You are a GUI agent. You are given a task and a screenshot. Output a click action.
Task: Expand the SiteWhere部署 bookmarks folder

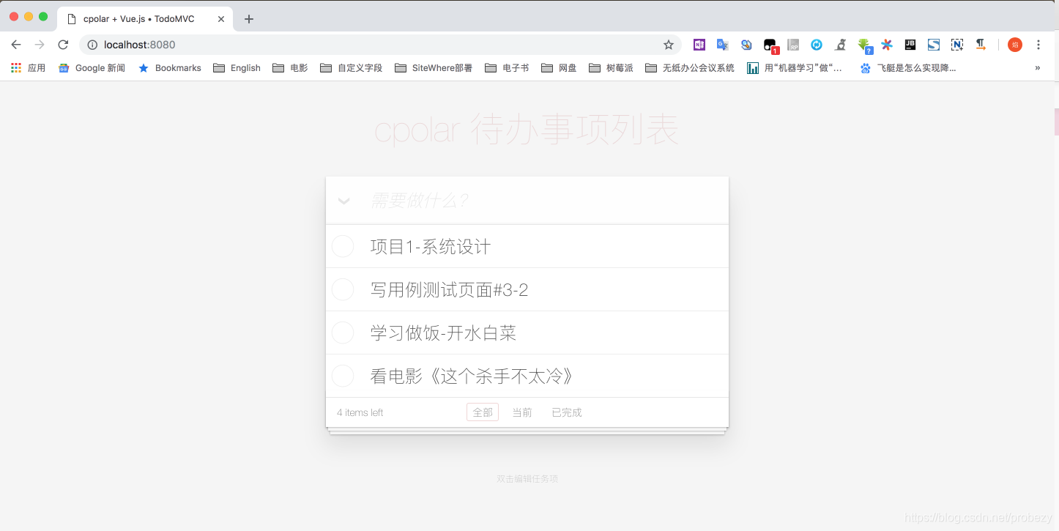click(x=434, y=67)
